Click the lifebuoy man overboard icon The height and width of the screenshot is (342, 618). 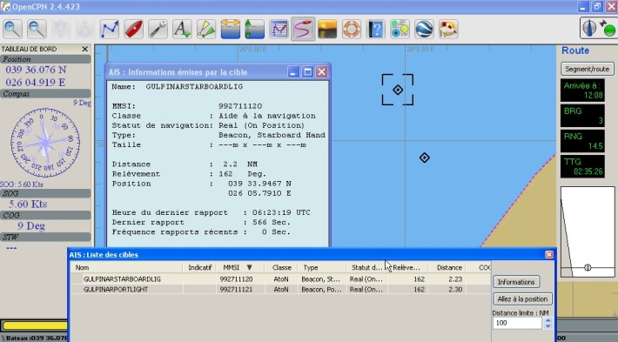[x=352, y=29]
